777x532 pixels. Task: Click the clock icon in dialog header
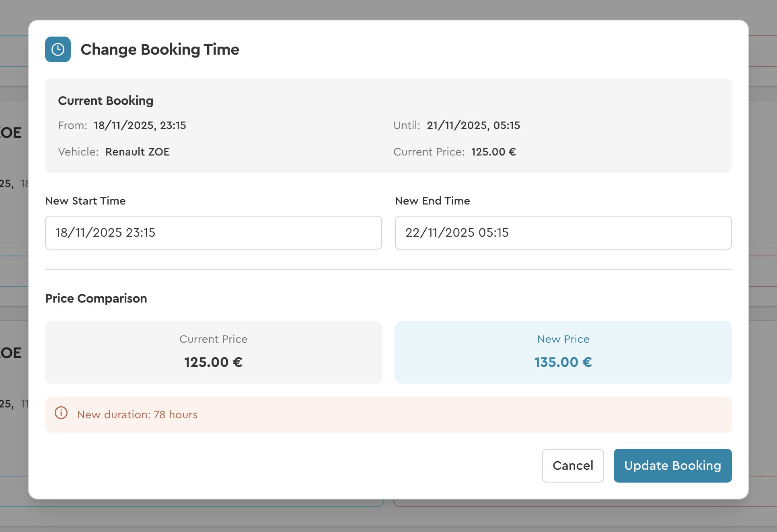point(58,49)
